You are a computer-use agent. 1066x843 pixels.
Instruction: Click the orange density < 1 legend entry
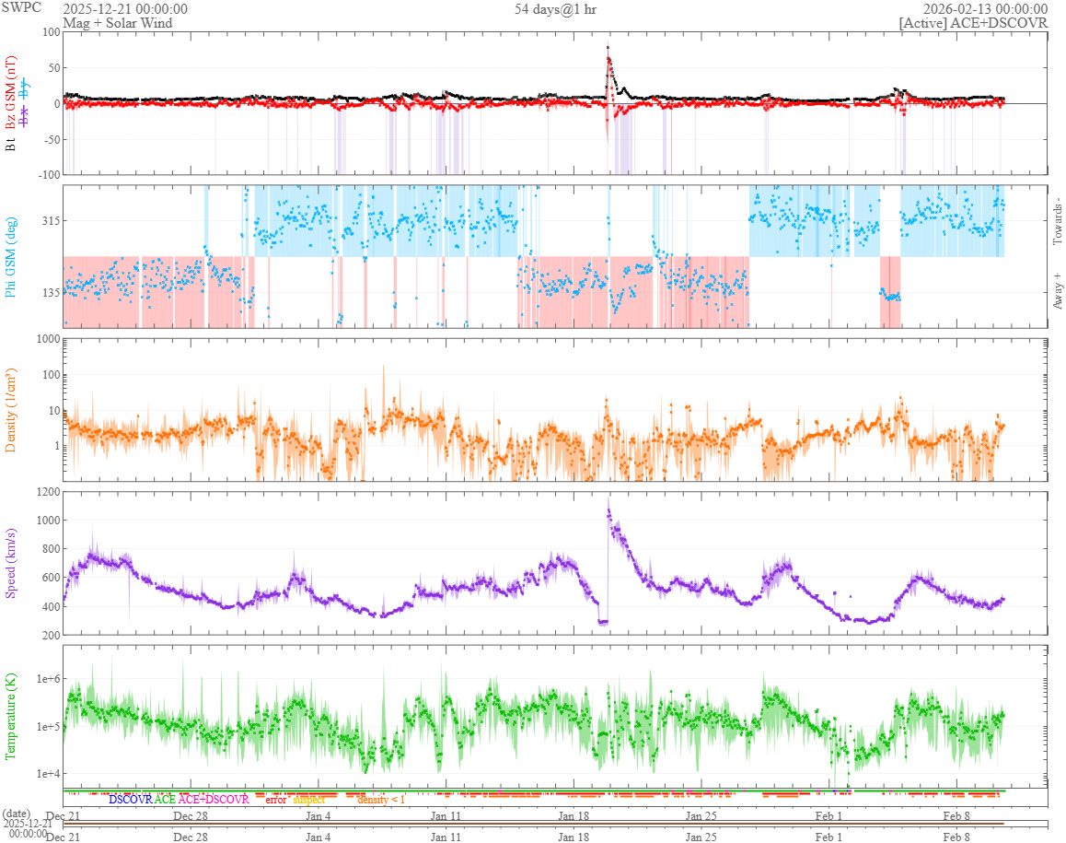[x=381, y=800]
